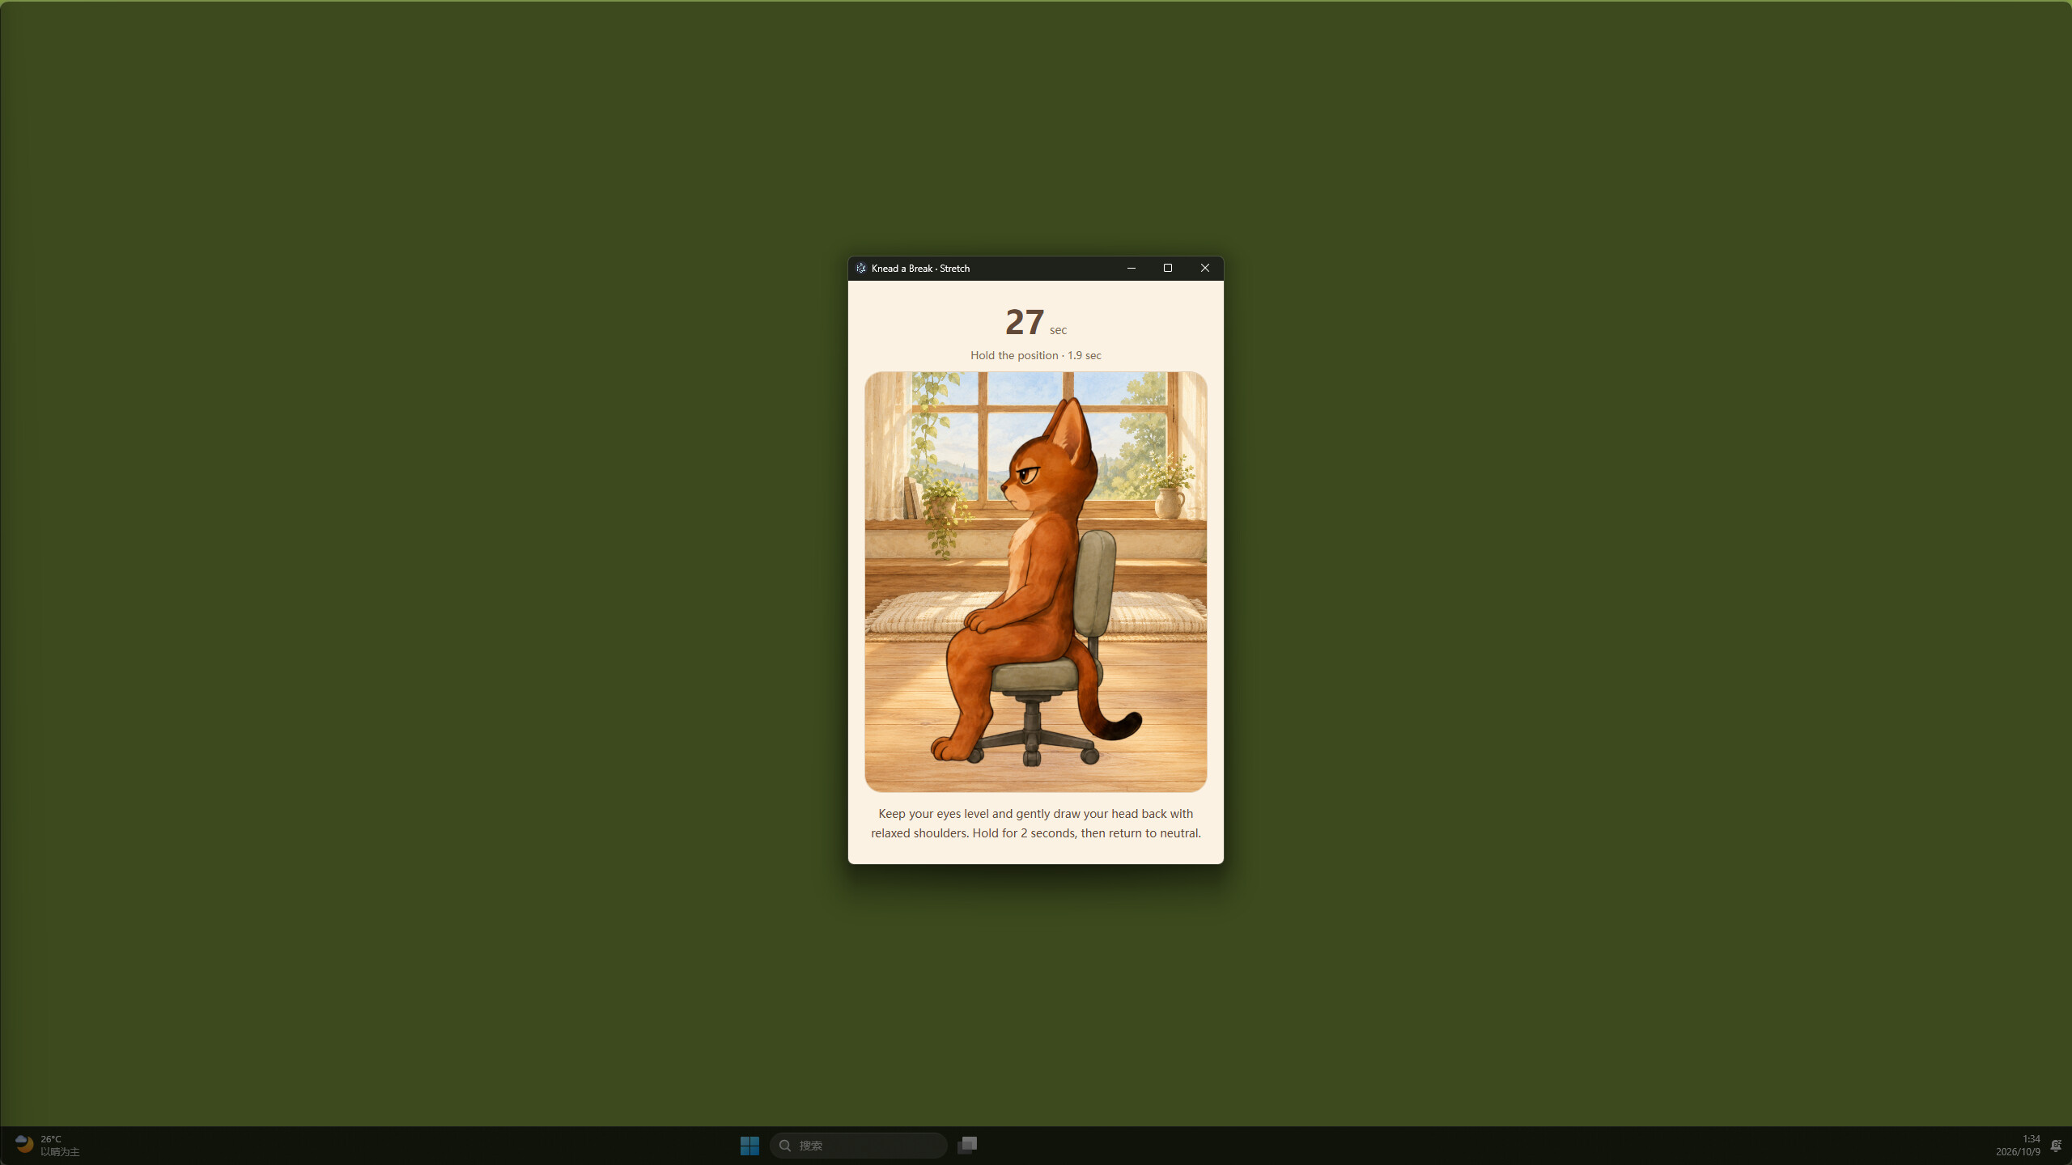Click the 'Knead a Break · Stretch' window title
The width and height of the screenshot is (2072, 1165).
click(920, 268)
